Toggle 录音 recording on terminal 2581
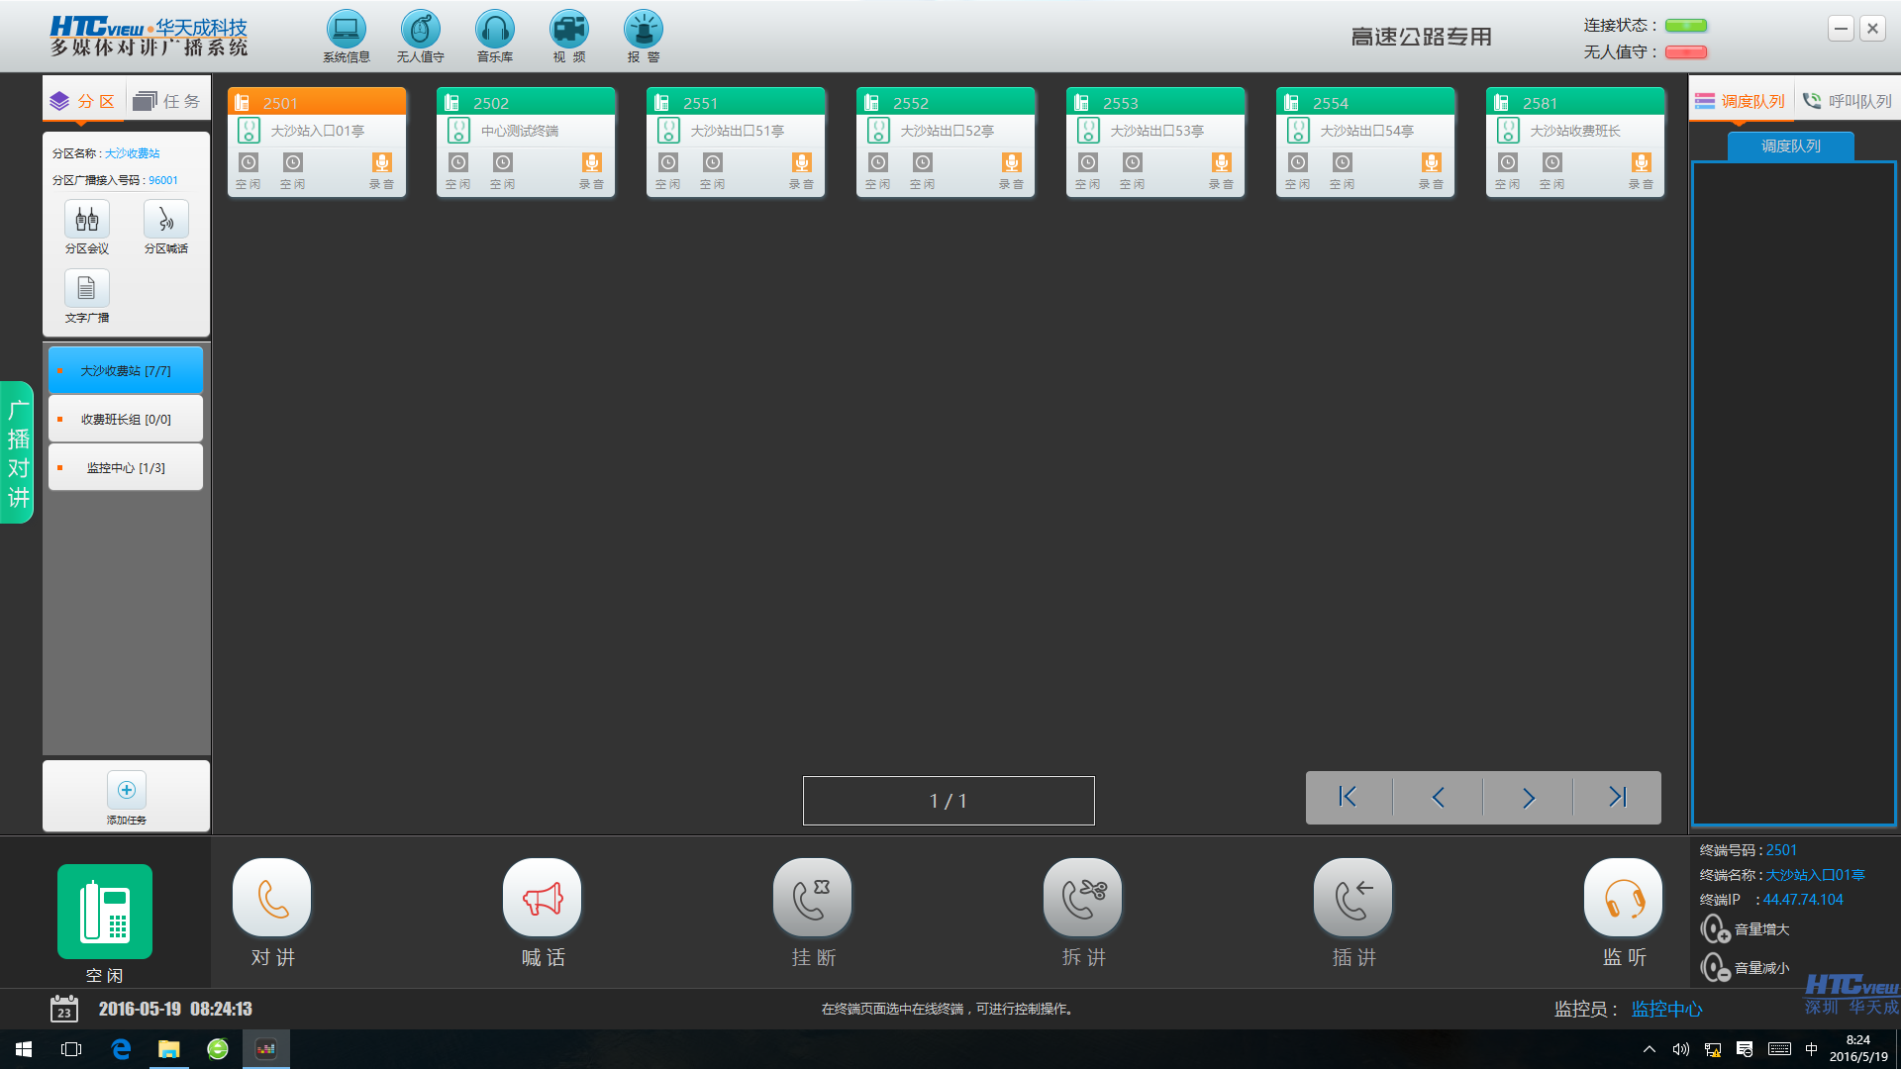Image resolution: width=1901 pixels, height=1069 pixels. [x=1641, y=164]
